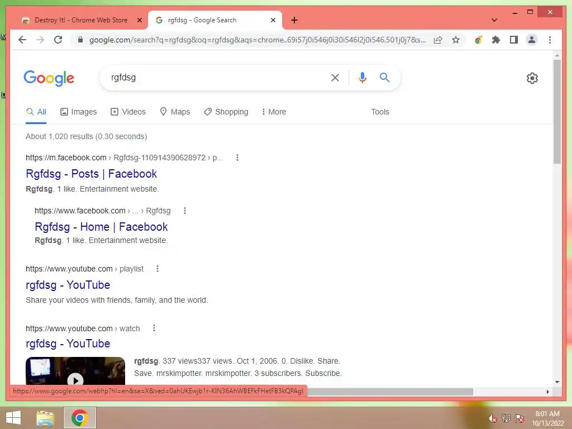
Task: Open File Explorer from the taskbar
Action: (45, 418)
